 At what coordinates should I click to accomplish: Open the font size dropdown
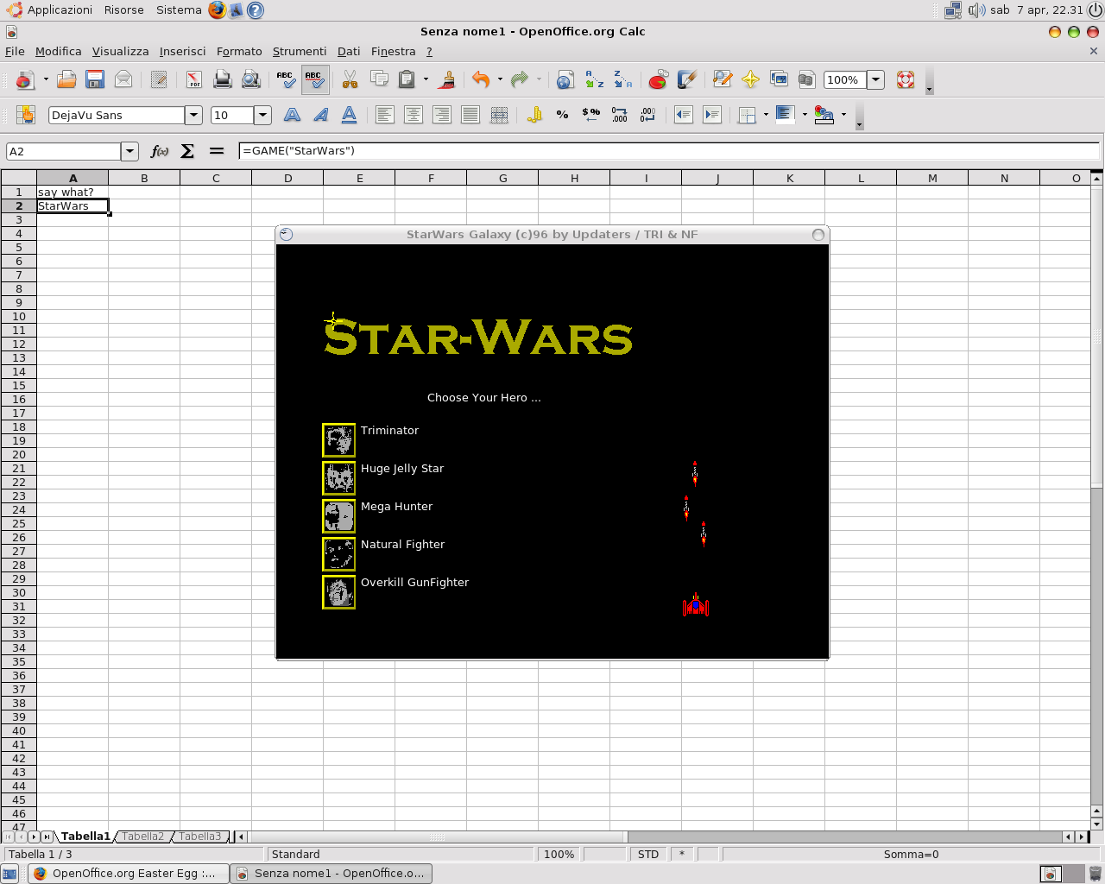[x=263, y=115]
